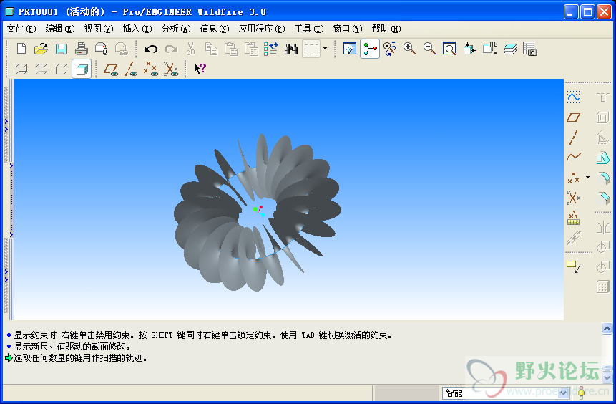This screenshot has height=404, width=616.
Task: Open the Layers tool
Action: point(510,49)
